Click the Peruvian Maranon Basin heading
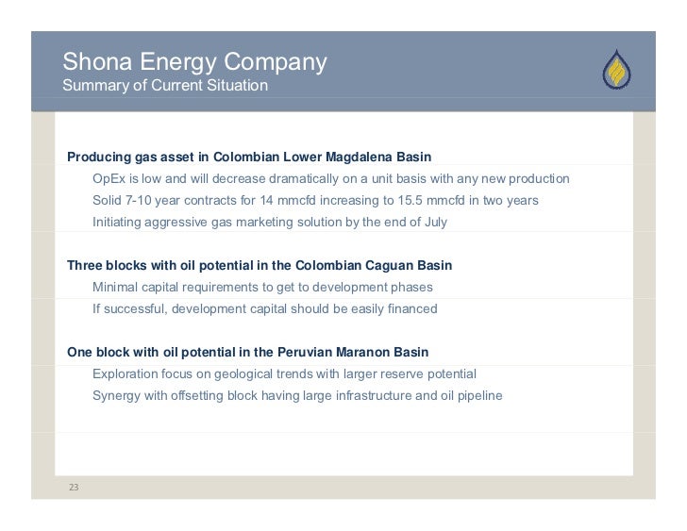Image resolution: width=687 pixels, height=531 pixels. click(247, 352)
